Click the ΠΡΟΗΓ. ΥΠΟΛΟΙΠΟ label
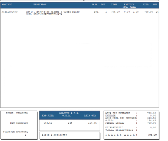 pyautogui.click(x=17, y=113)
